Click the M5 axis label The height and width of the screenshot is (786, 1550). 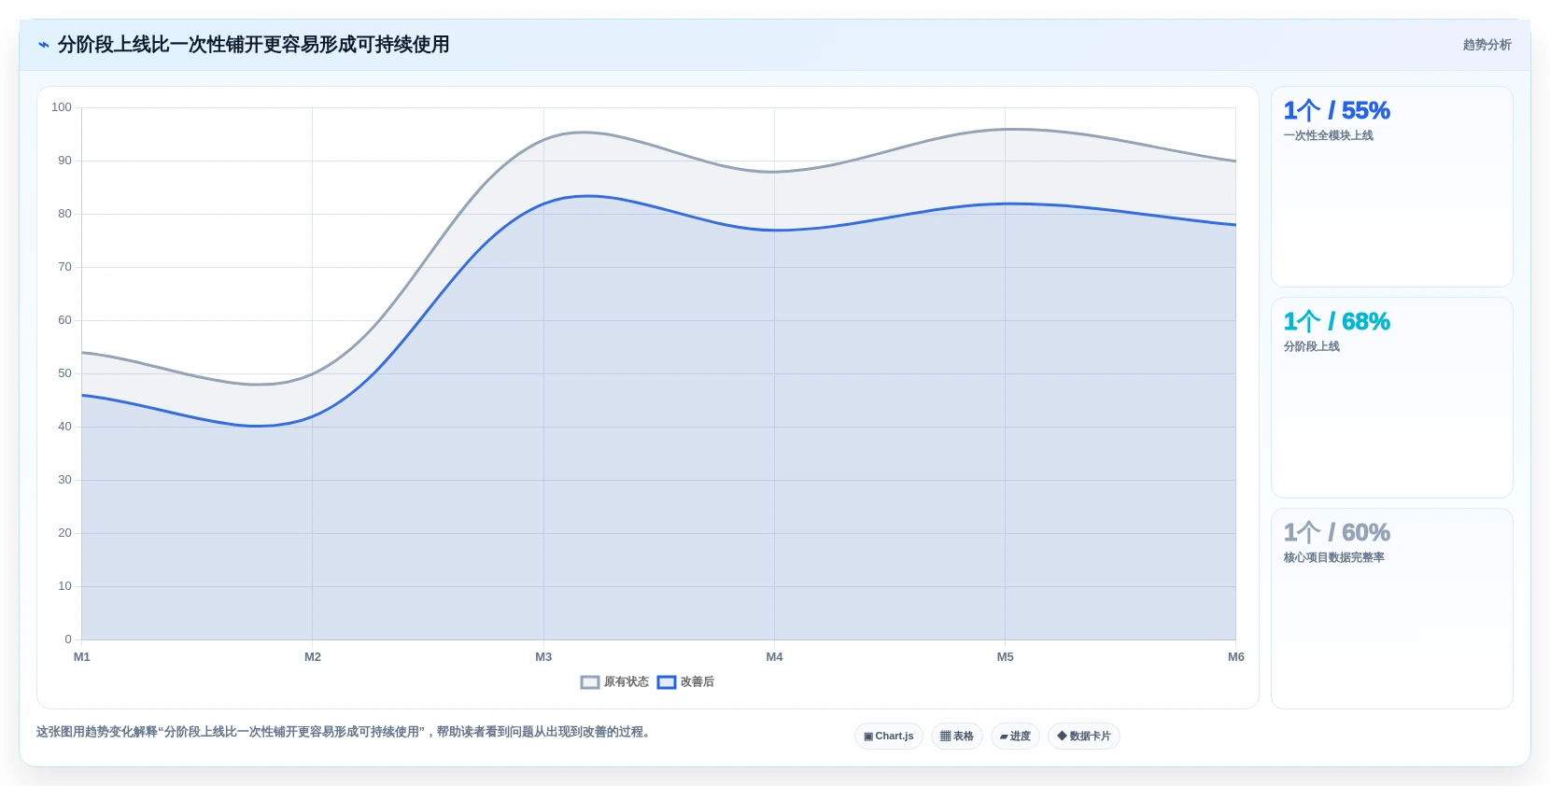pyautogui.click(x=1005, y=657)
